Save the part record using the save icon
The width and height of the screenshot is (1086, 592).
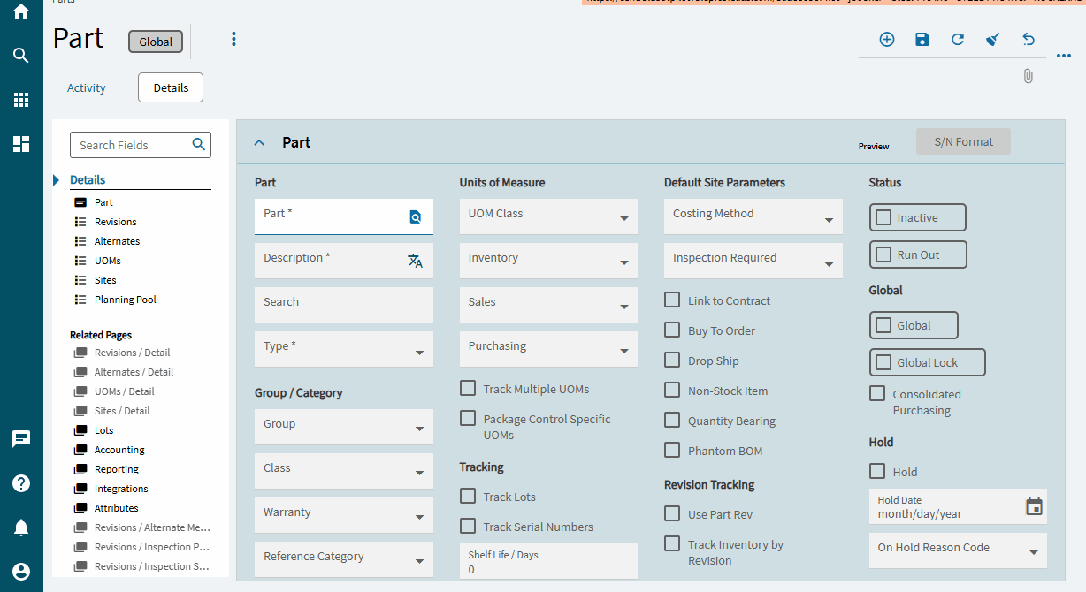point(922,40)
